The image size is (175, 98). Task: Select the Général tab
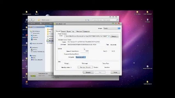58,31
